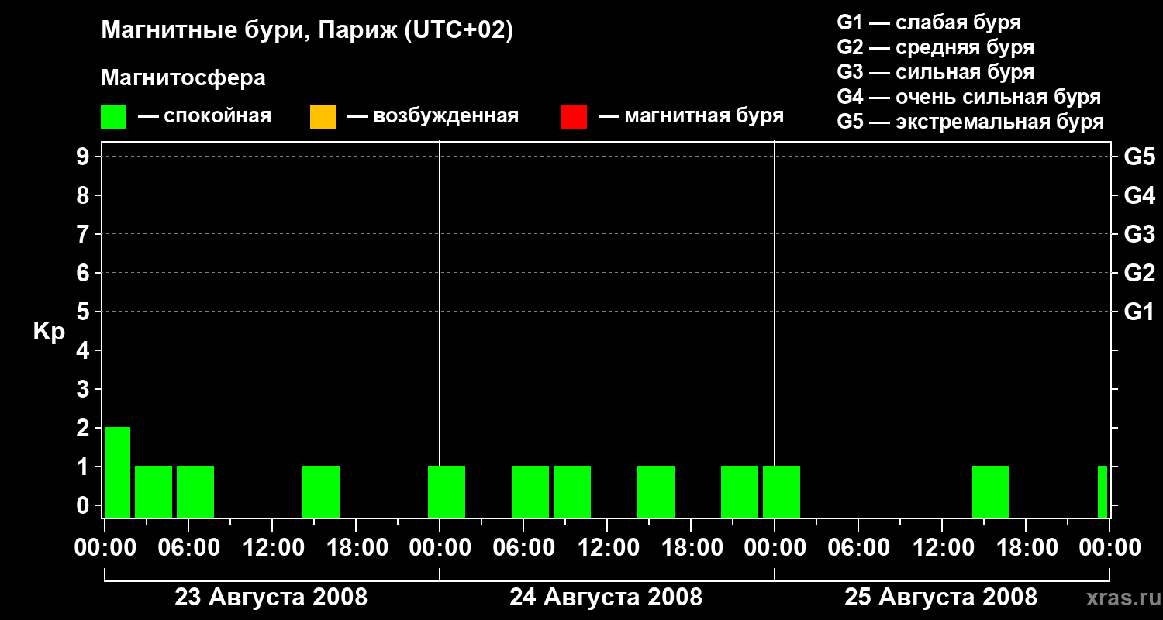The image size is (1163, 620).
Task: Click the '18:00' time label under 25 Августа
Action: [1026, 548]
